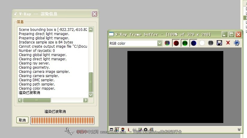
Task: Click the 取消 cancel button
Action: (22, 120)
